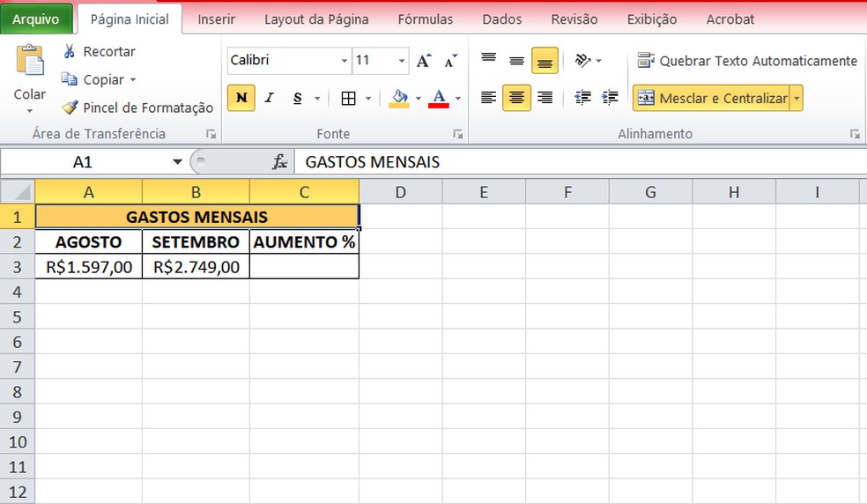Click the Colar paste icon
This screenshot has height=504, width=867.
[30, 60]
